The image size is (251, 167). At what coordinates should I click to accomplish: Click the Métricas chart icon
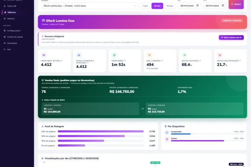[x=5, y=12]
